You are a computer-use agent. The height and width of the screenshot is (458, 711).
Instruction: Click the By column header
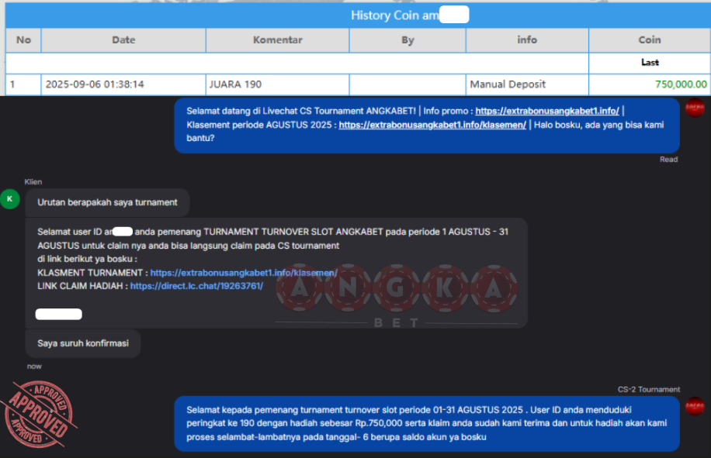pyautogui.click(x=408, y=40)
